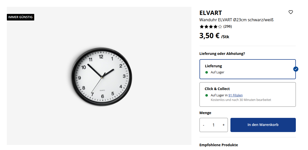308x150 pixels.
Task: Click the wall clock product image
Action: [x=102, y=76]
